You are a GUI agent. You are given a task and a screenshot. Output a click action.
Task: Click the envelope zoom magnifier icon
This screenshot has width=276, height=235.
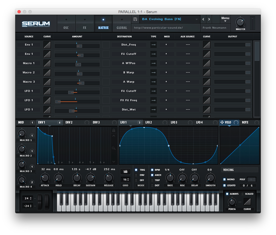click(114, 148)
